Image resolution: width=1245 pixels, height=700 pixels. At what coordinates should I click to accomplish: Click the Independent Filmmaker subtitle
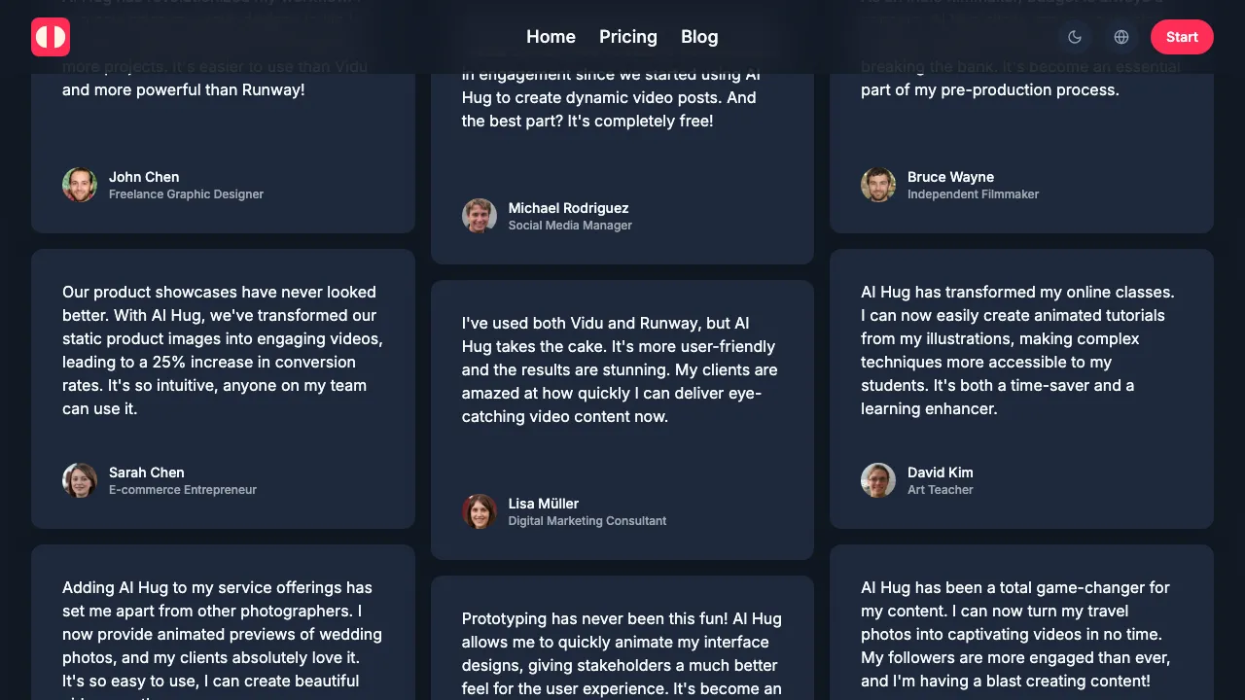point(973,194)
